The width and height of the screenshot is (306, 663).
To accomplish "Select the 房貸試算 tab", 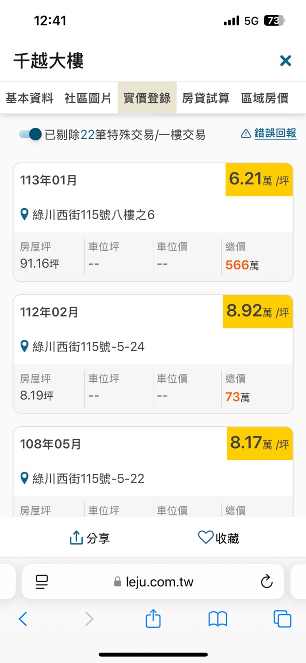I will tap(206, 98).
